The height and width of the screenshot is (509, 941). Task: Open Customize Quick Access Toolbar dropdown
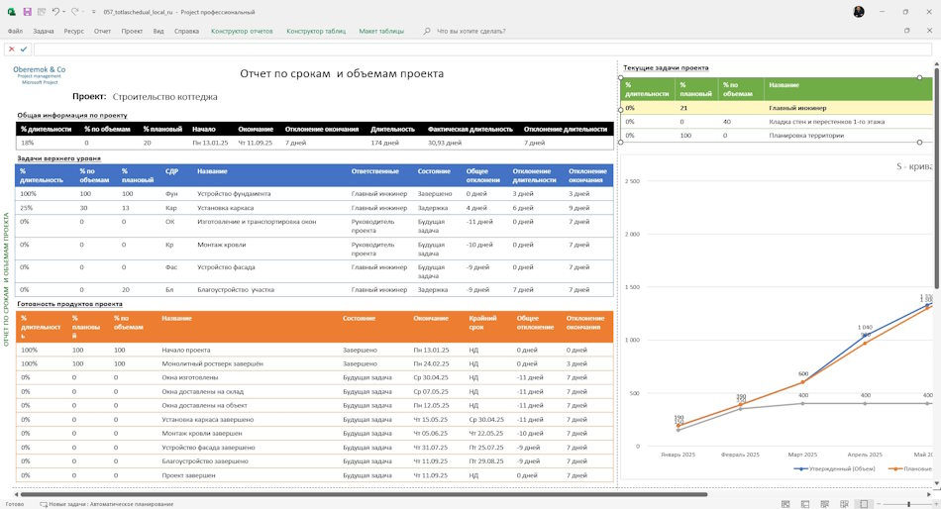94,12
